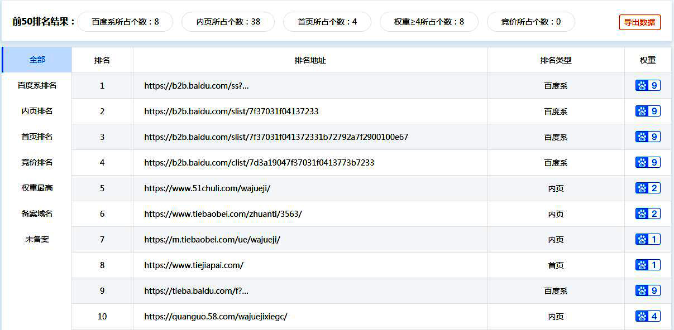This screenshot has height=330, width=674.
Task: Open the b2b.baidu.com/slist/7f37031f04137233 URL
Action: [231, 111]
